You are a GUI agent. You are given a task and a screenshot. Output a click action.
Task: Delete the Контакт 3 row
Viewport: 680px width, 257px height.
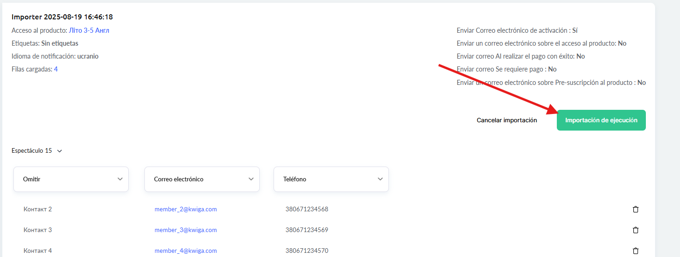[635, 230]
